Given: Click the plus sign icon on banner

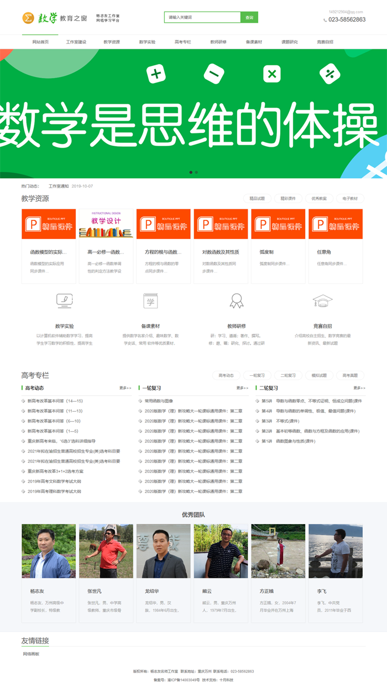Looking at the screenshot, I should tap(156, 74).
